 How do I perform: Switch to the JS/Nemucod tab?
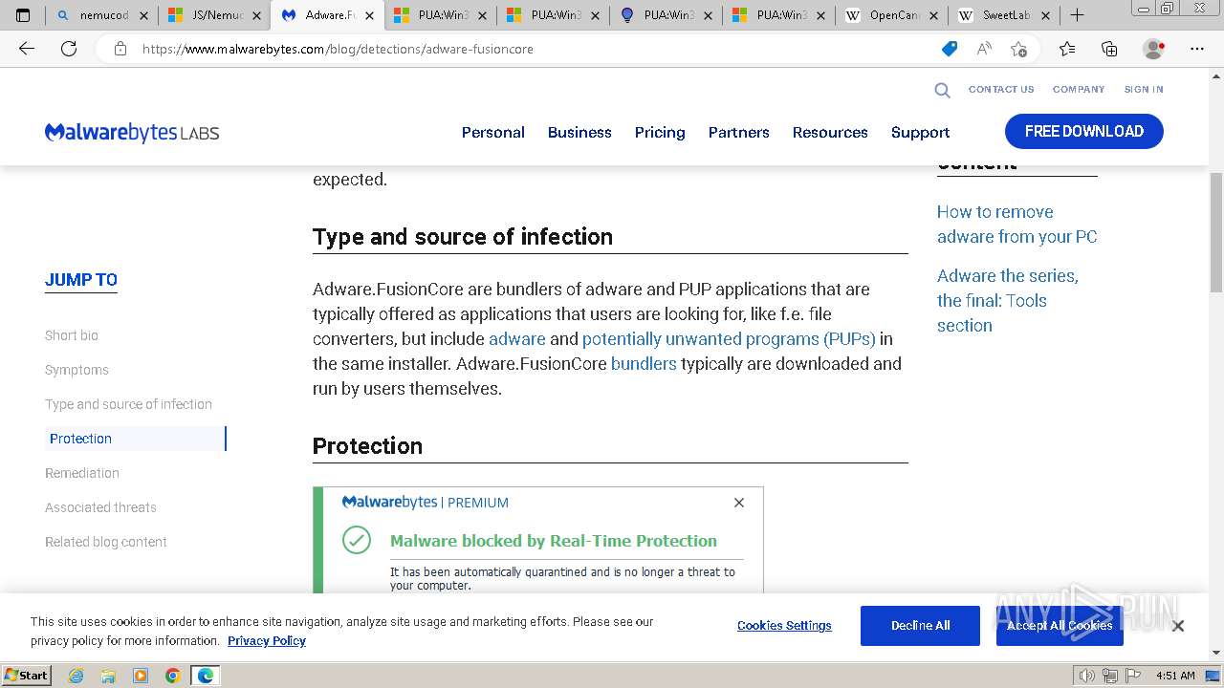pyautogui.click(x=214, y=15)
